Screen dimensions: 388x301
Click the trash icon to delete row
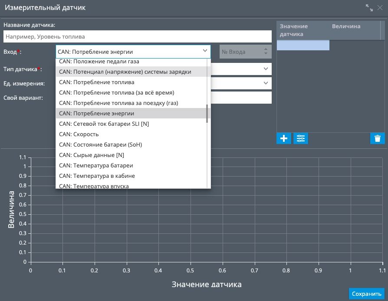pos(377,138)
